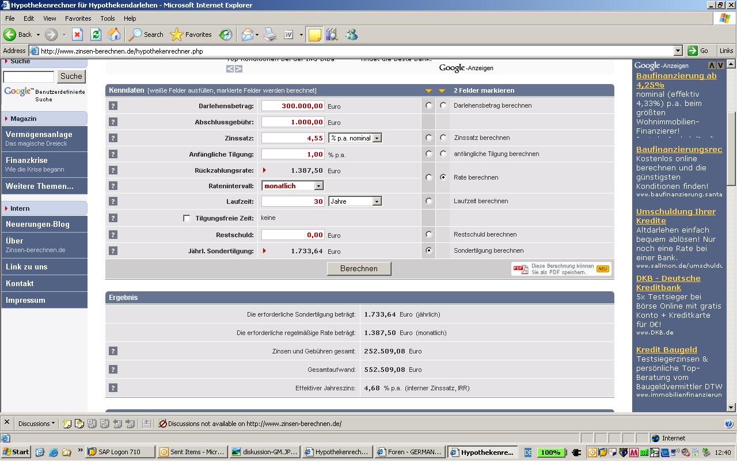Open the History toolbar icon
Image resolution: width=737 pixels, height=464 pixels.
point(226,35)
